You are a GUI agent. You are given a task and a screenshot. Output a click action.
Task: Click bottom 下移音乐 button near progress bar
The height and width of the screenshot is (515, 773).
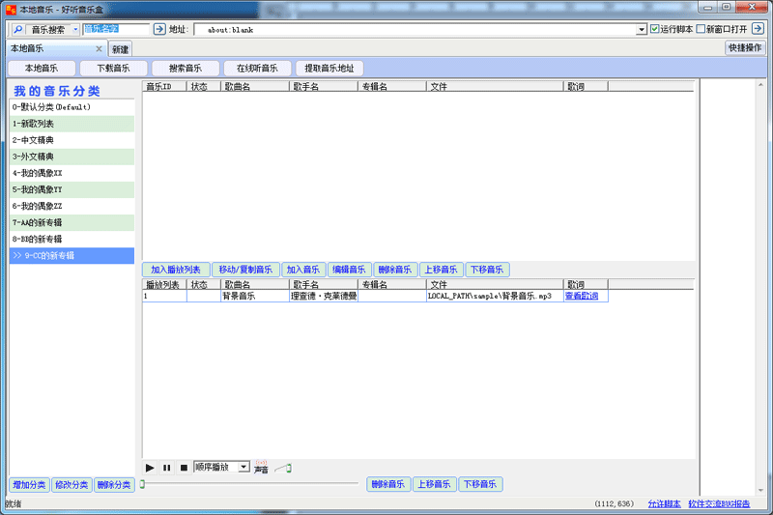[480, 484]
